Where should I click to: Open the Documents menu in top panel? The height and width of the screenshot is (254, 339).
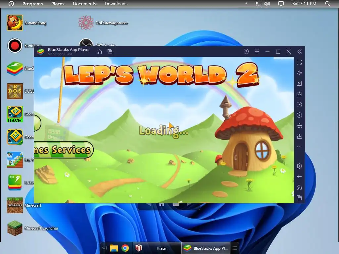point(84,4)
